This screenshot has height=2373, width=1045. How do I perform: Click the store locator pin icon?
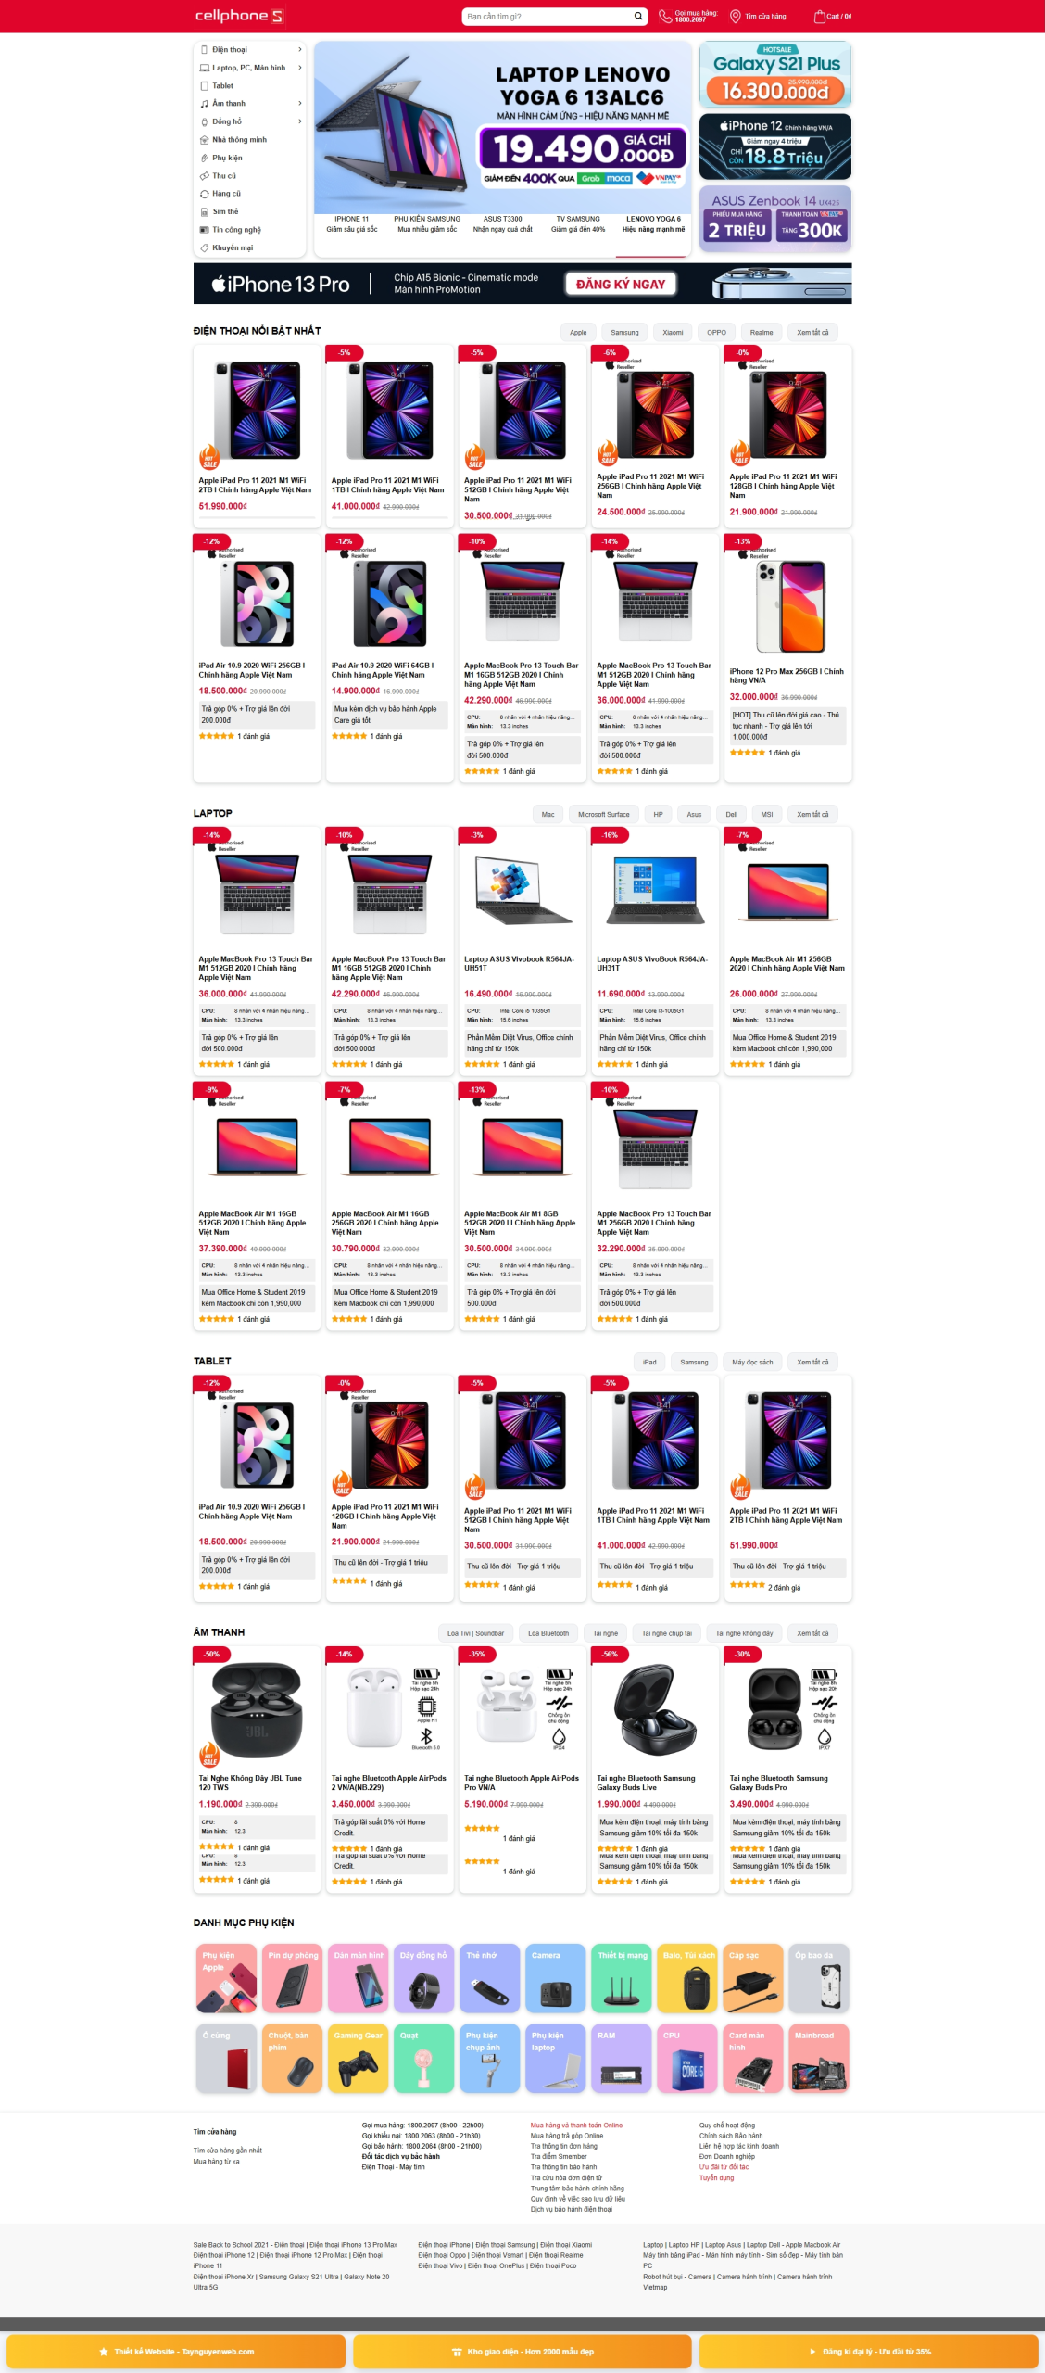coord(735,16)
